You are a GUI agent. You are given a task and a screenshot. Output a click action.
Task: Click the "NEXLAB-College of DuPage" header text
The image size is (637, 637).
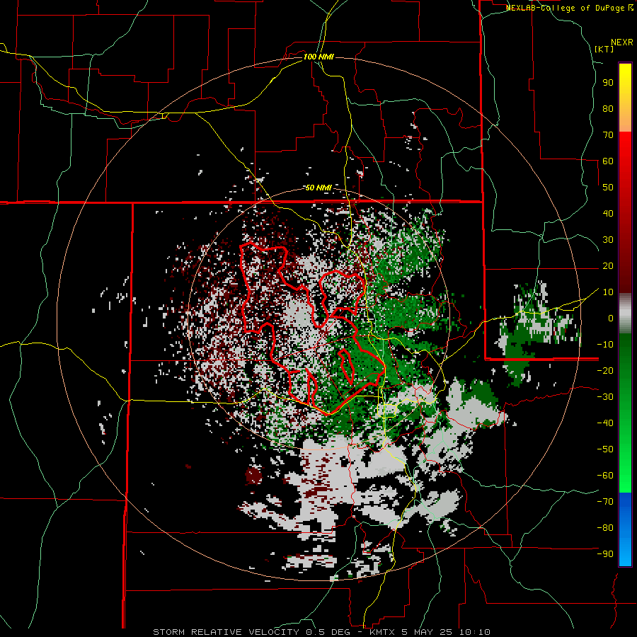click(x=566, y=8)
